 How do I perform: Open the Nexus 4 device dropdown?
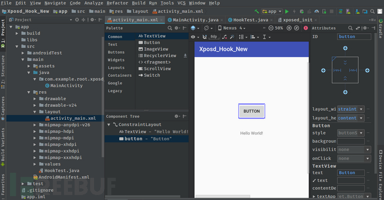232,28
